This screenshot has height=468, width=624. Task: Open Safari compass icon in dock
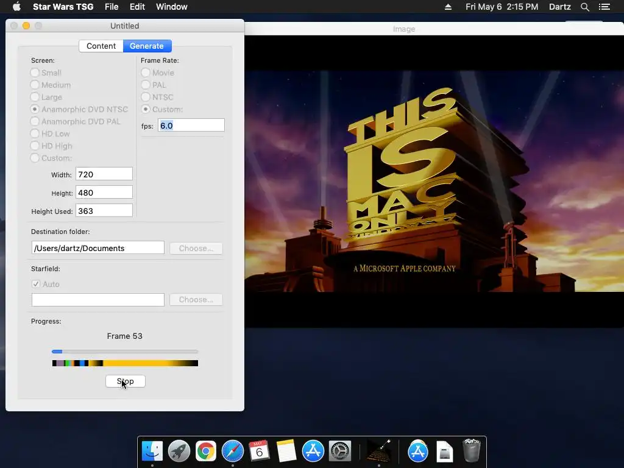coord(232,452)
